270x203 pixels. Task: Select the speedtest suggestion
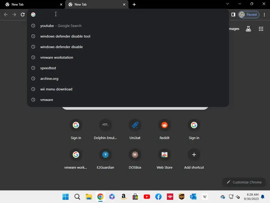point(128,68)
